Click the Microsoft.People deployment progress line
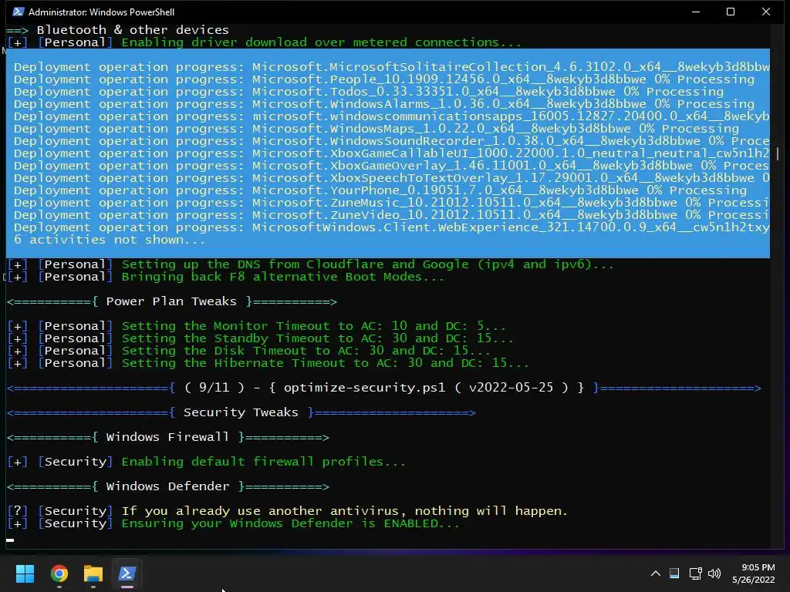Screen dimensions: 790x592 384,79
